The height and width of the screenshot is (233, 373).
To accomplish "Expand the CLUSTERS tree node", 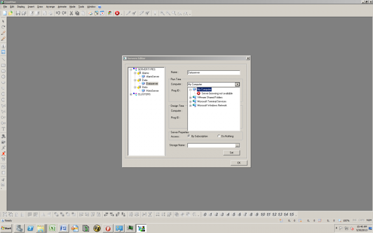I will (x=131, y=95).
